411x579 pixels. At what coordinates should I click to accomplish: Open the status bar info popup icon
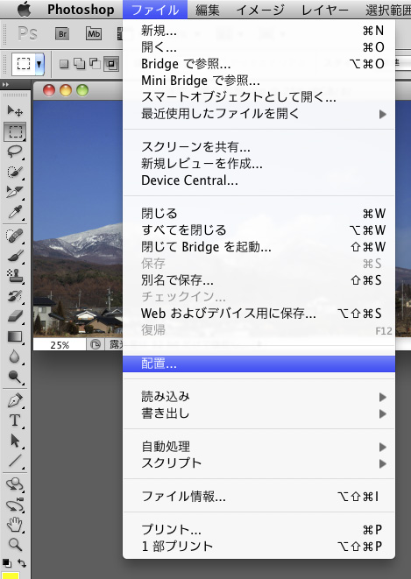(96, 345)
